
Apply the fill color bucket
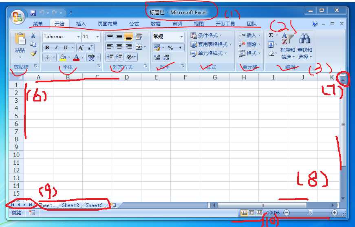(x=63, y=57)
